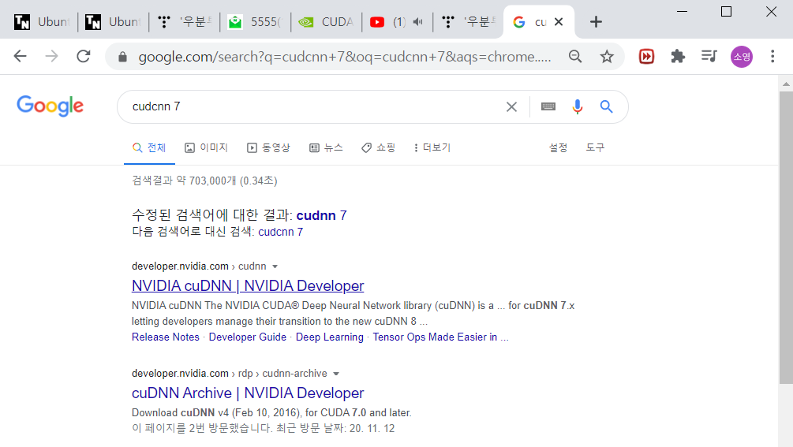Open the red fast-forward extension icon
This screenshot has height=447, width=793.
pos(646,57)
